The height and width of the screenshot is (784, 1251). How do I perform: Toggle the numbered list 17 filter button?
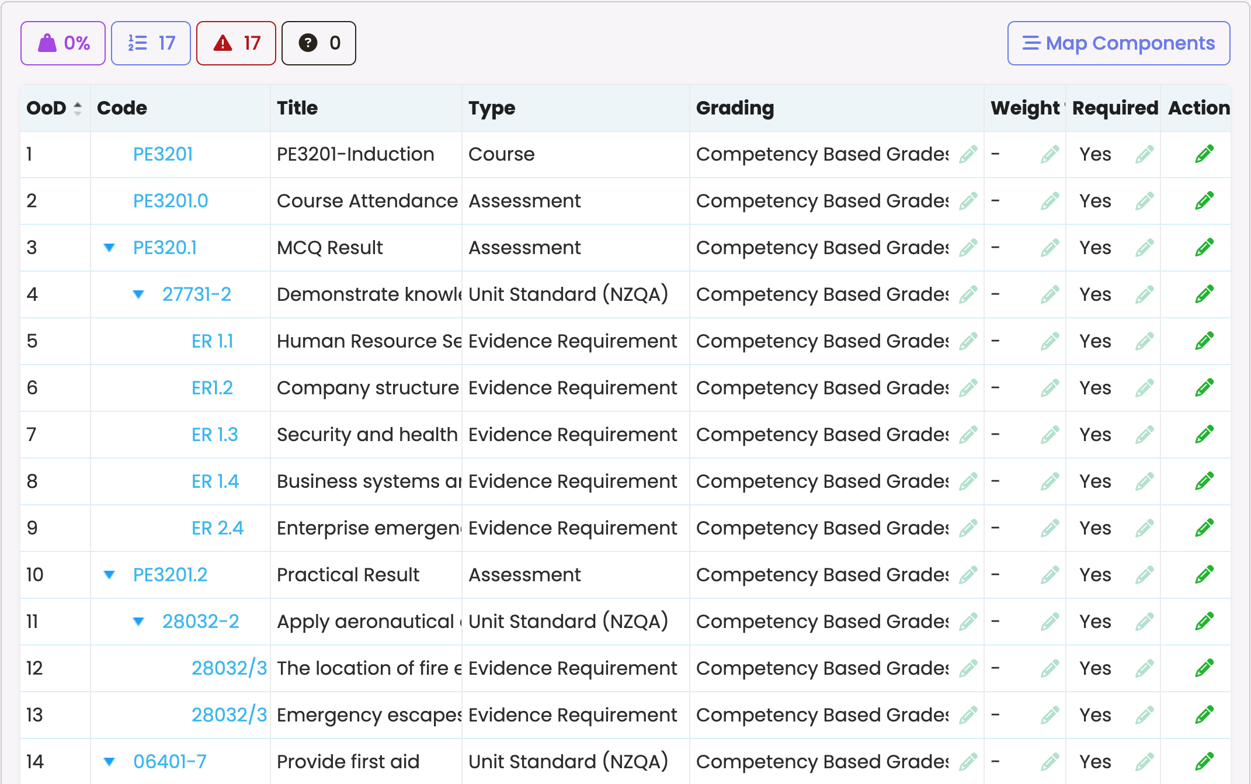tap(151, 43)
